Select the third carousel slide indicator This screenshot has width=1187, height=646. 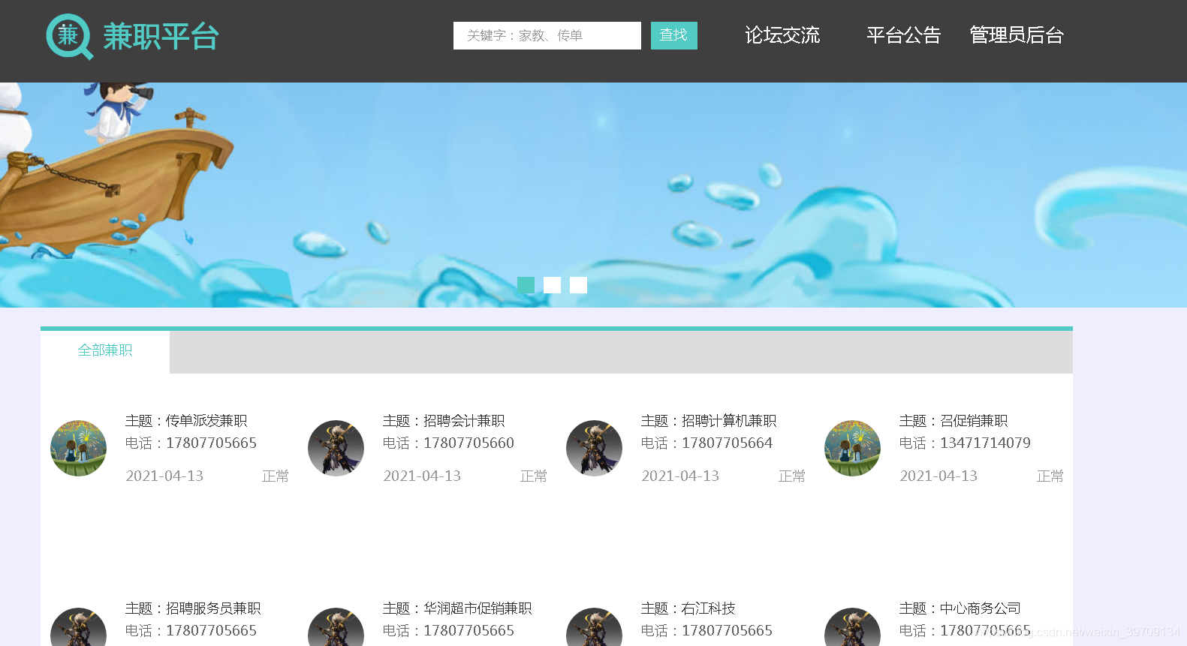[578, 285]
